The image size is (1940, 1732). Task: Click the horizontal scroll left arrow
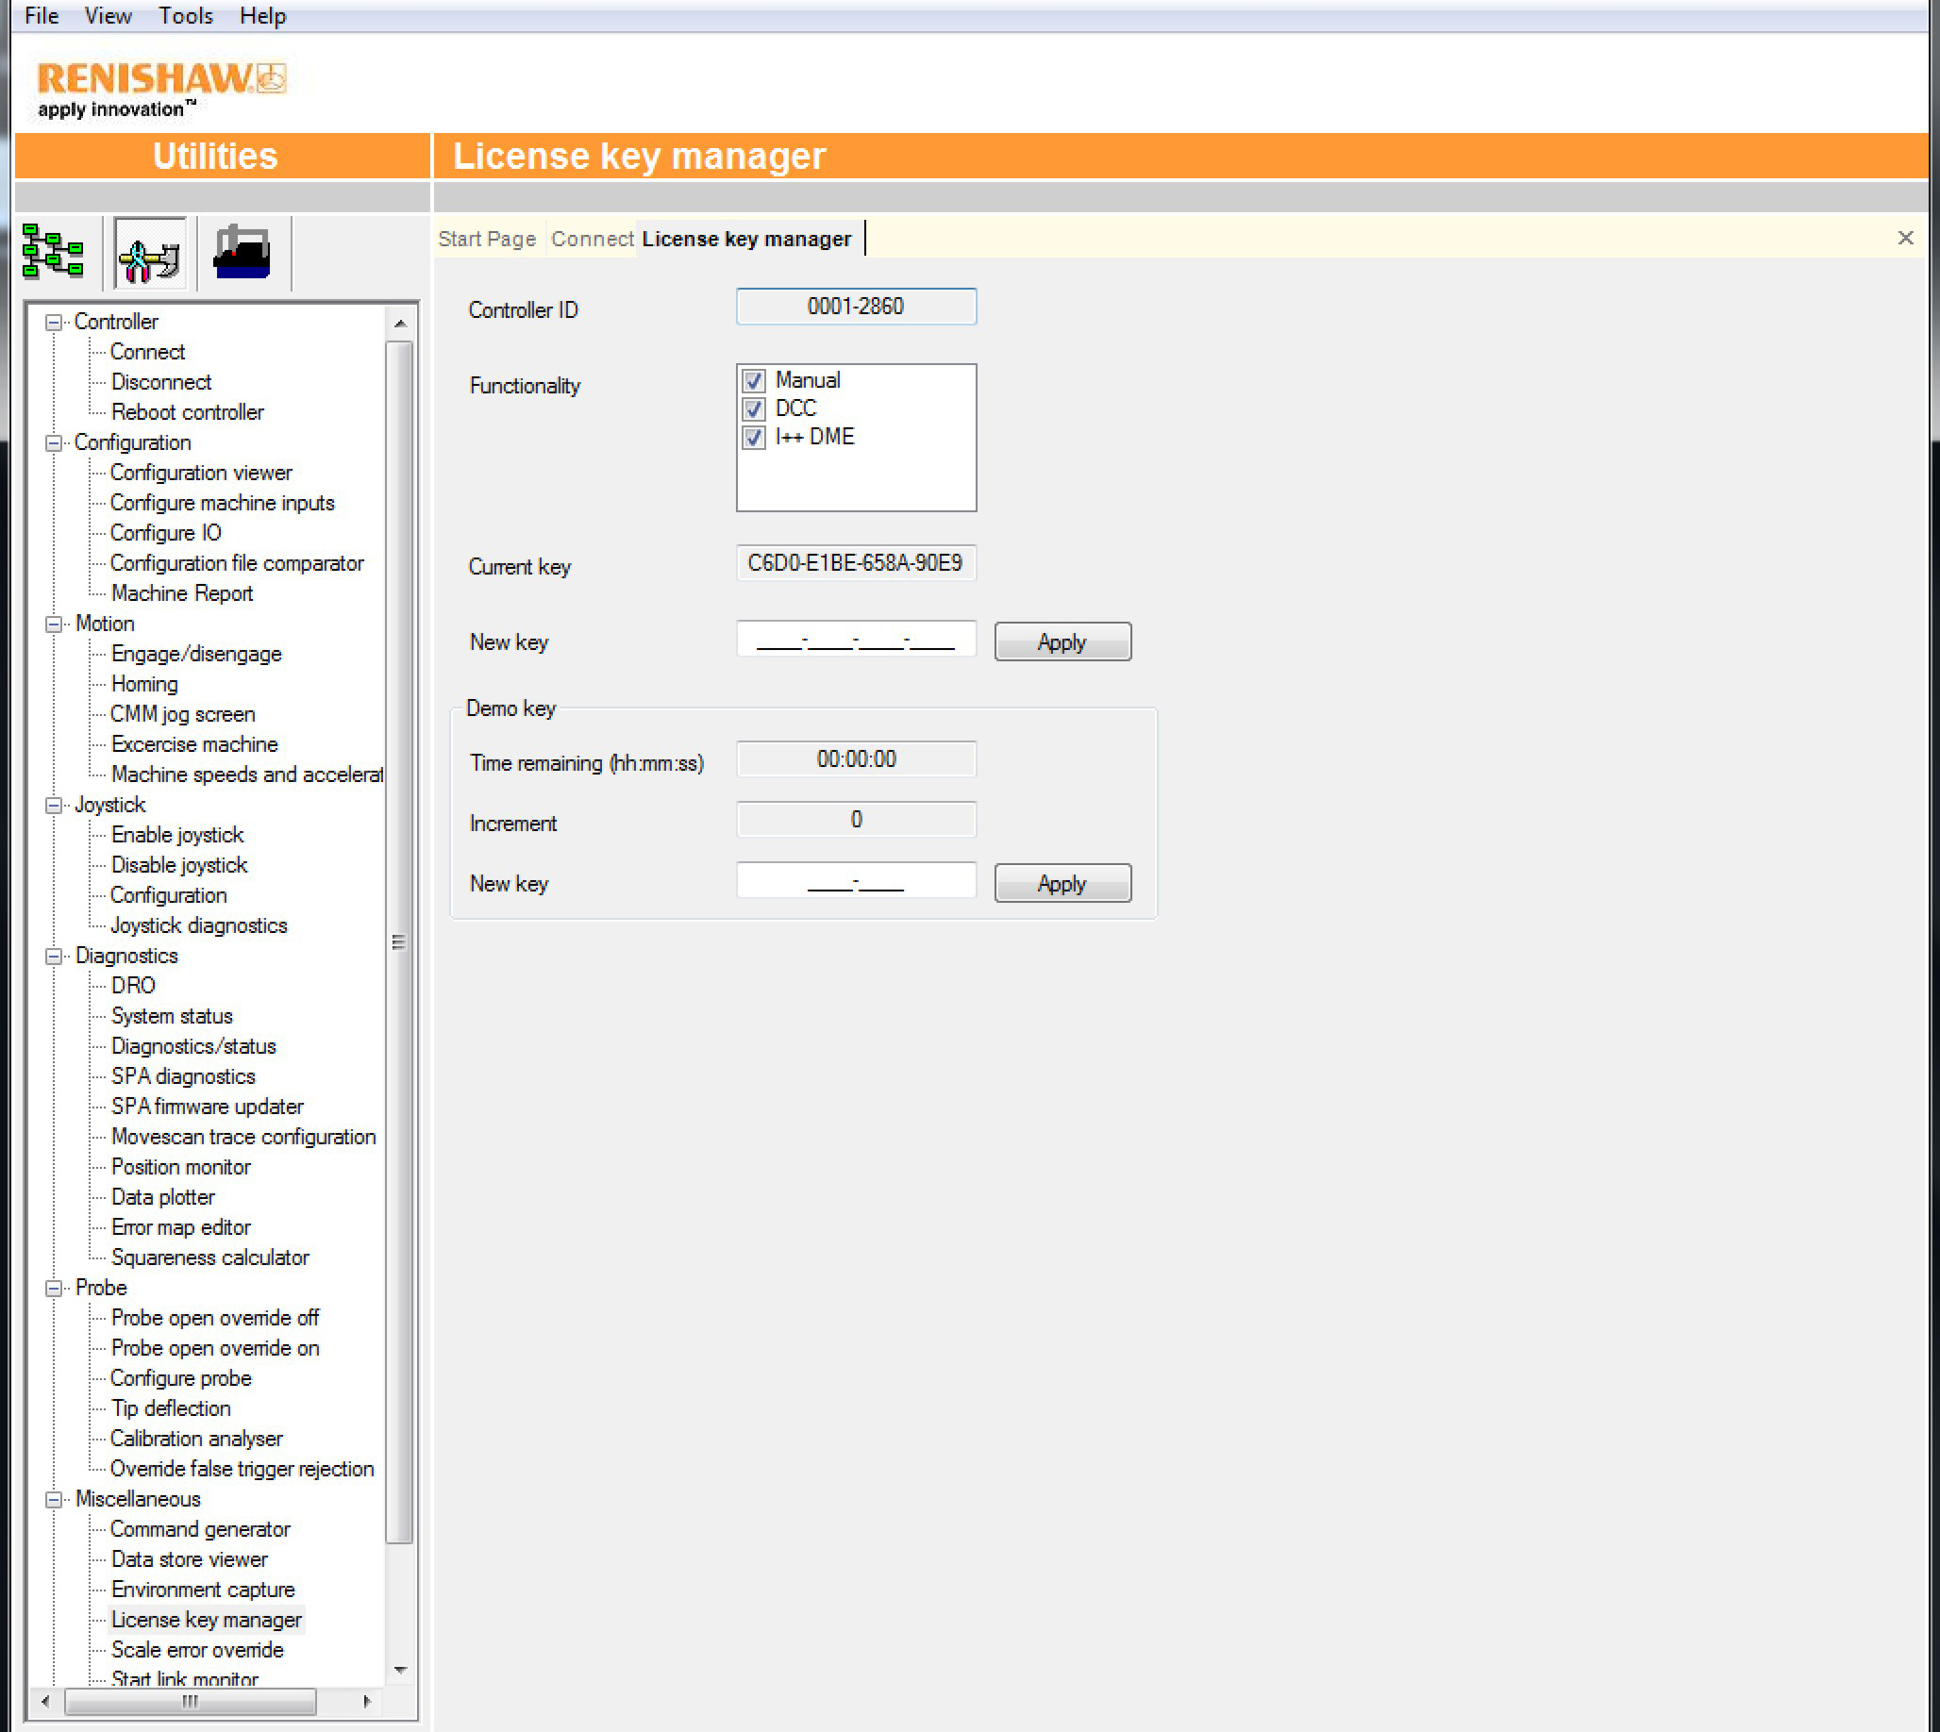(44, 1702)
